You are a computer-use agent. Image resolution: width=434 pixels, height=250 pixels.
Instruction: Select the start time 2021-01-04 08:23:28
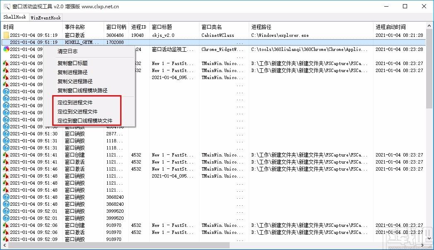(399, 49)
